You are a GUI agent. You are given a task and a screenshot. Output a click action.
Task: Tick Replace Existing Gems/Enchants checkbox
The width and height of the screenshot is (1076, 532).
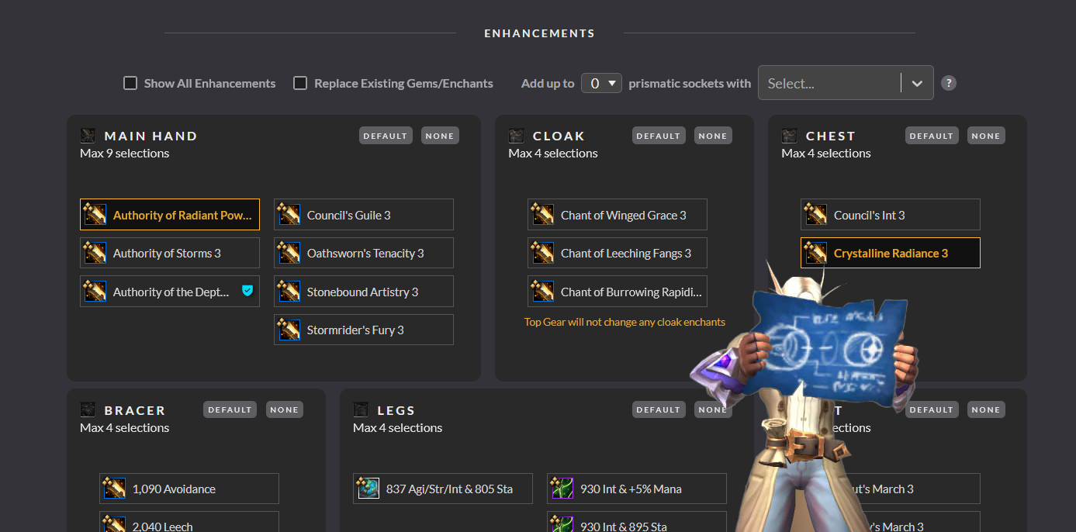point(300,83)
